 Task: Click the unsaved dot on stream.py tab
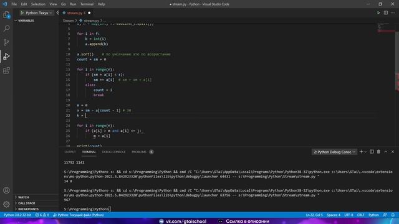[x=89, y=13]
